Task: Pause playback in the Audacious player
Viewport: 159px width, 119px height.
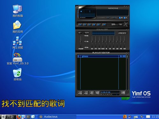Action: coord(90,24)
